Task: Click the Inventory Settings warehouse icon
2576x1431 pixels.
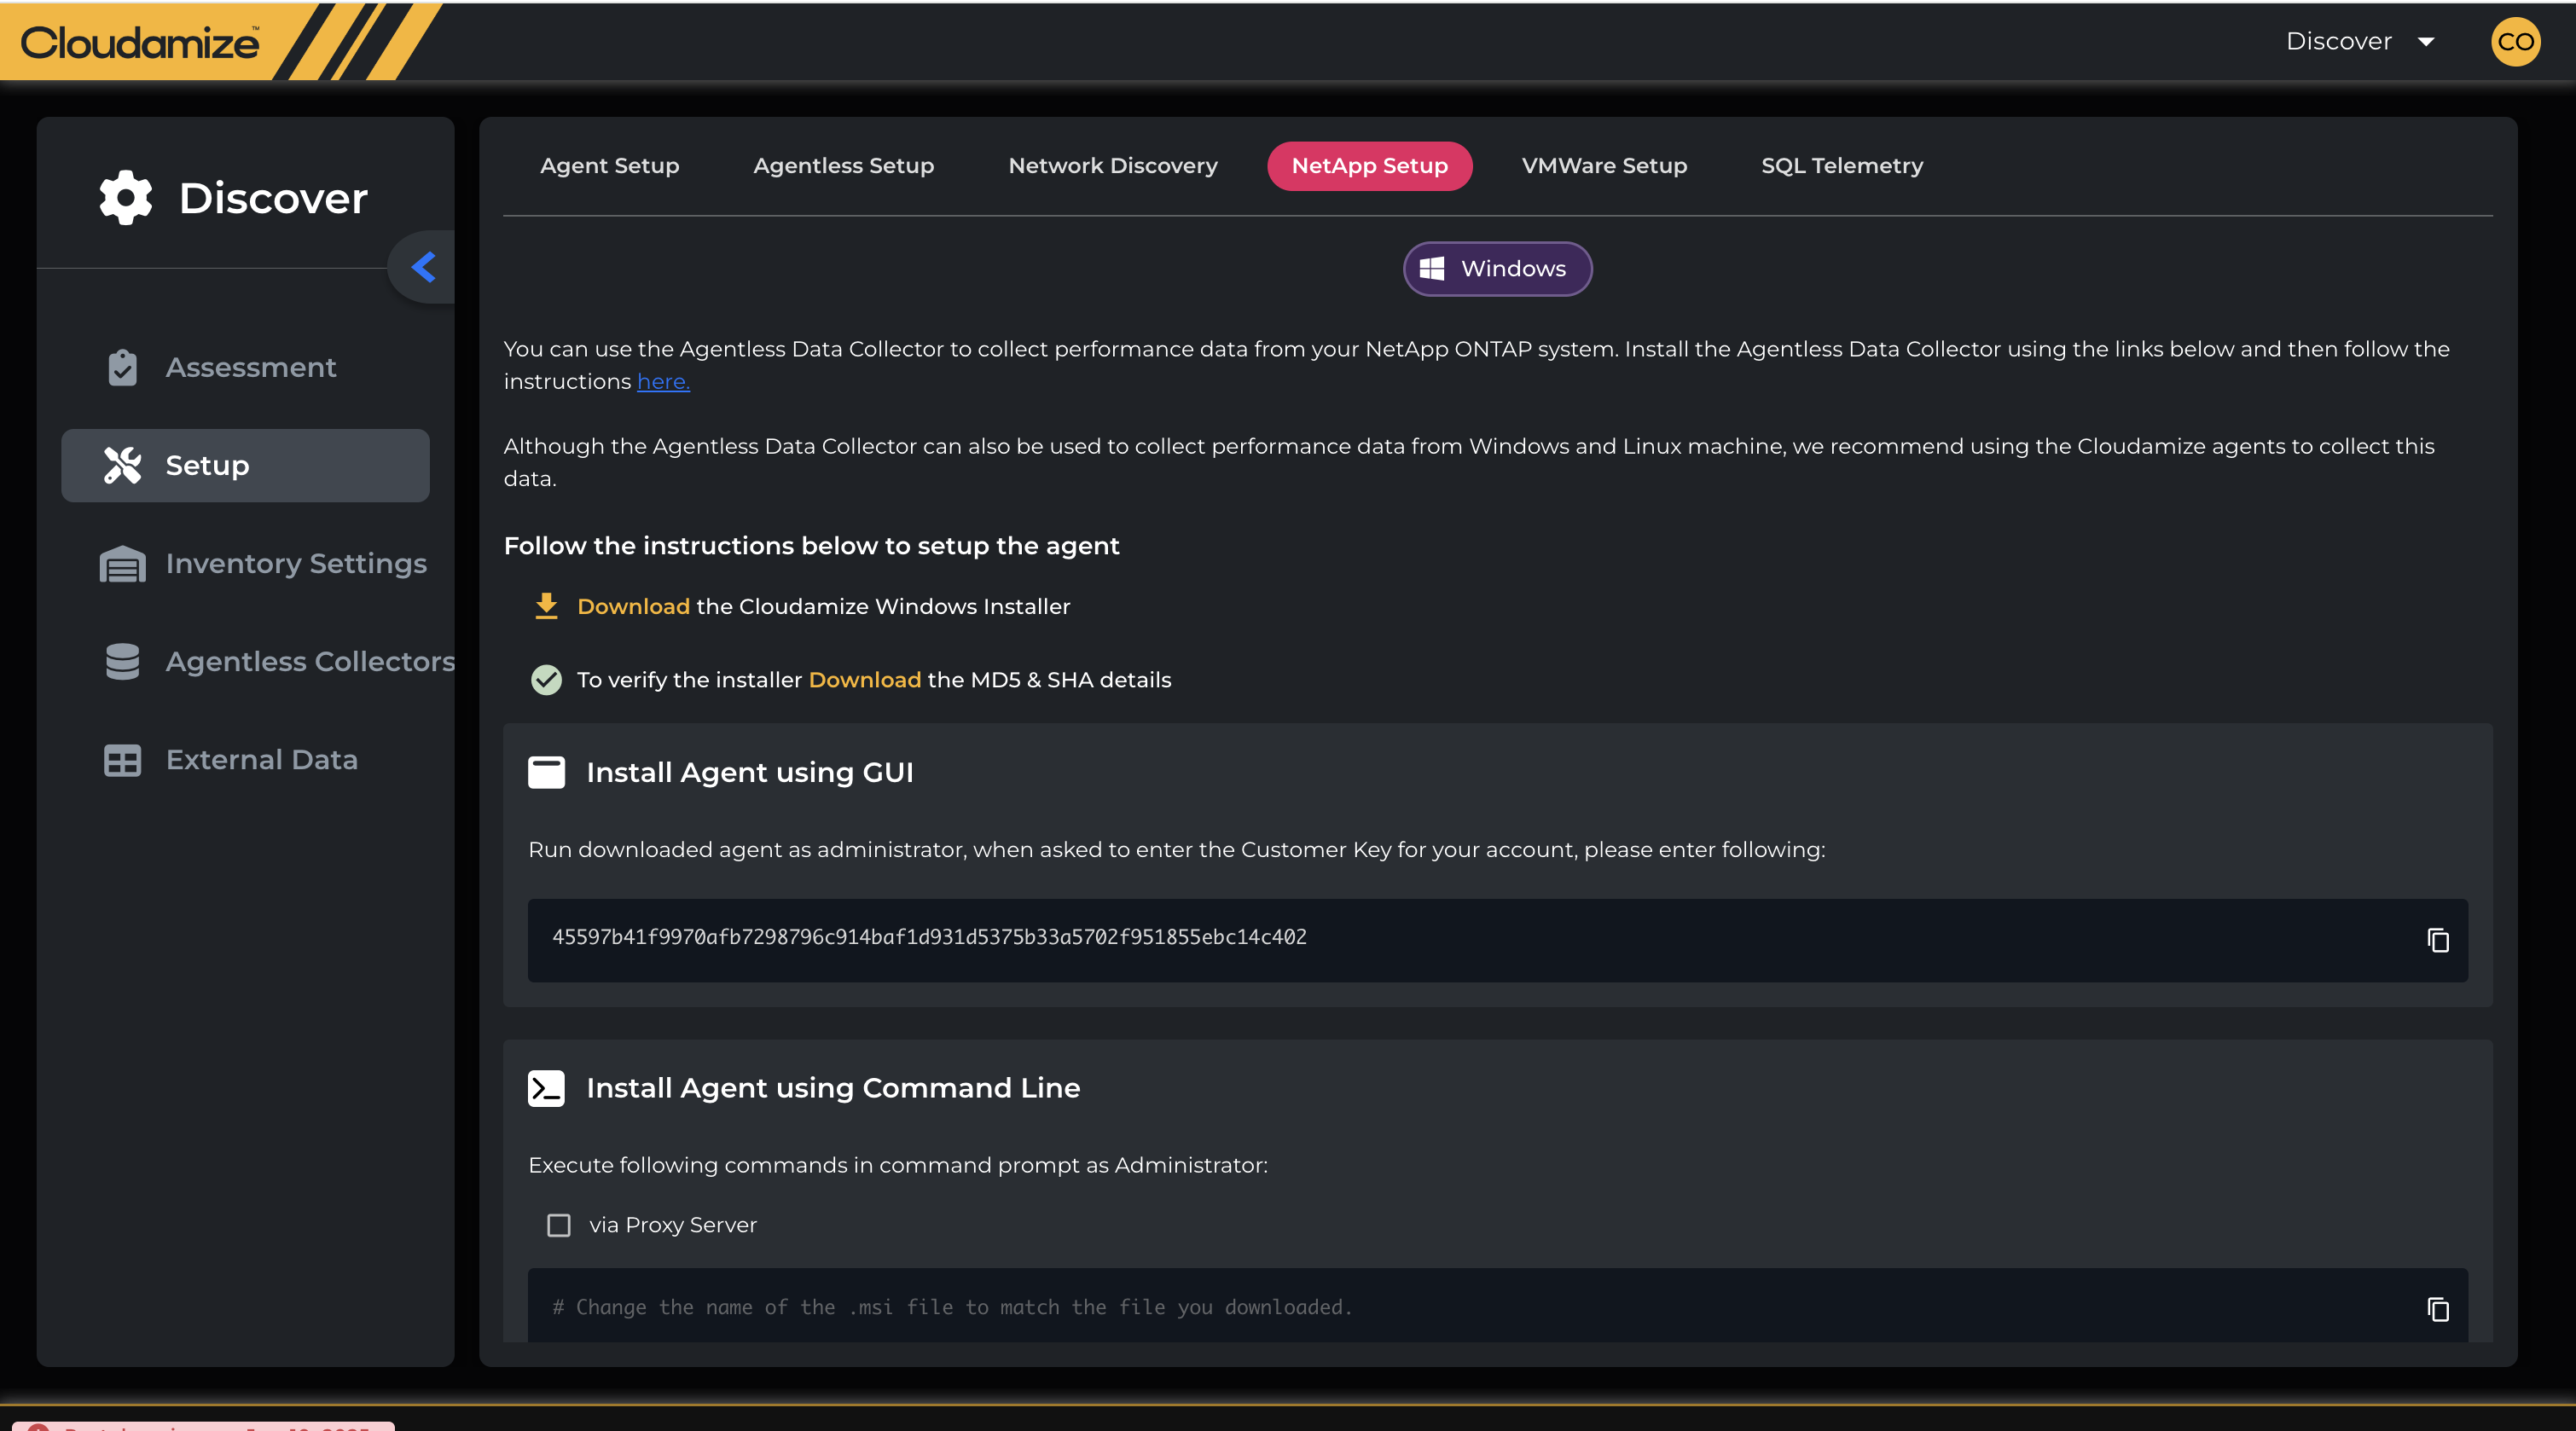Action: 122,564
